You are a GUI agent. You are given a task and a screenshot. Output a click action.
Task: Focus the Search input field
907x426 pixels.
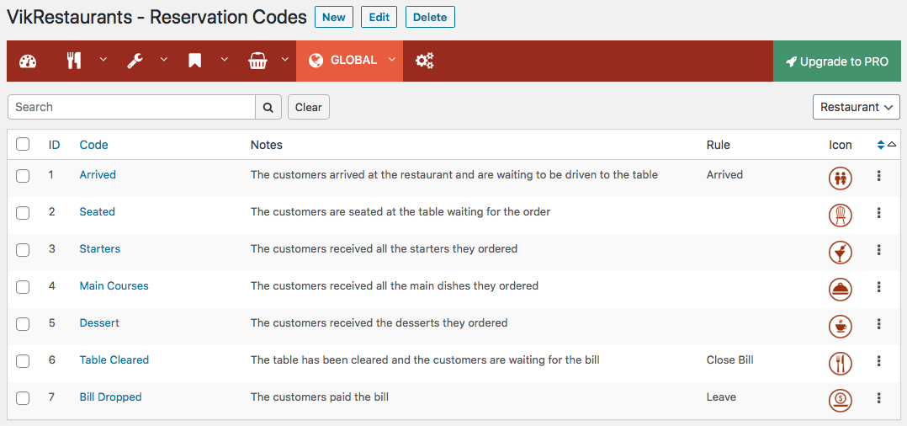click(x=132, y=107)
